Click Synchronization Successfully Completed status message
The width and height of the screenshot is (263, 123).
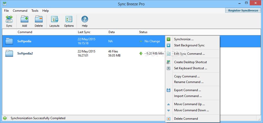(38, 118)
